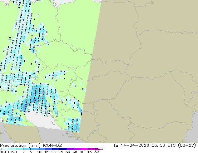
Task: Click the '35' legend value label
Action: [x=75, y=152]
